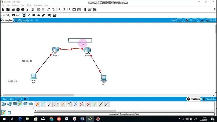Switch to Logical workspace tab
The image size is (217, 122).
pos(7,20)
